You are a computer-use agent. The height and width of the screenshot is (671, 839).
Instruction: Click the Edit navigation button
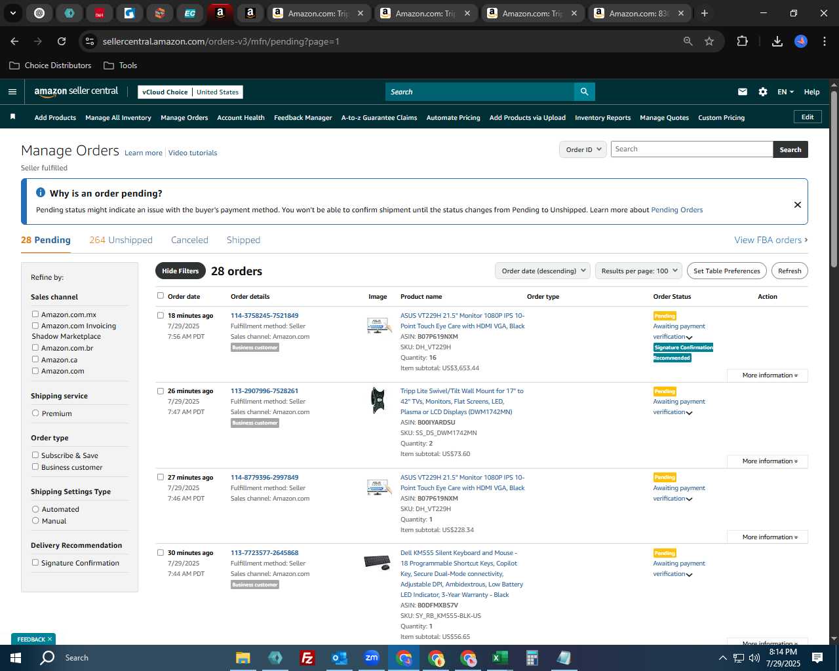(808, 117)
